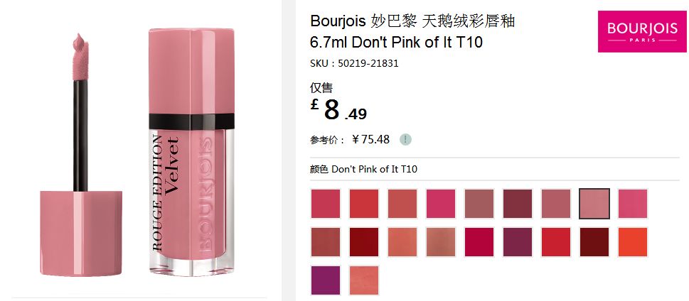Select the second swatch in the top row
The width and height of the screenshot is (689, 301).
pyautogui.click(x=364, y=204)
